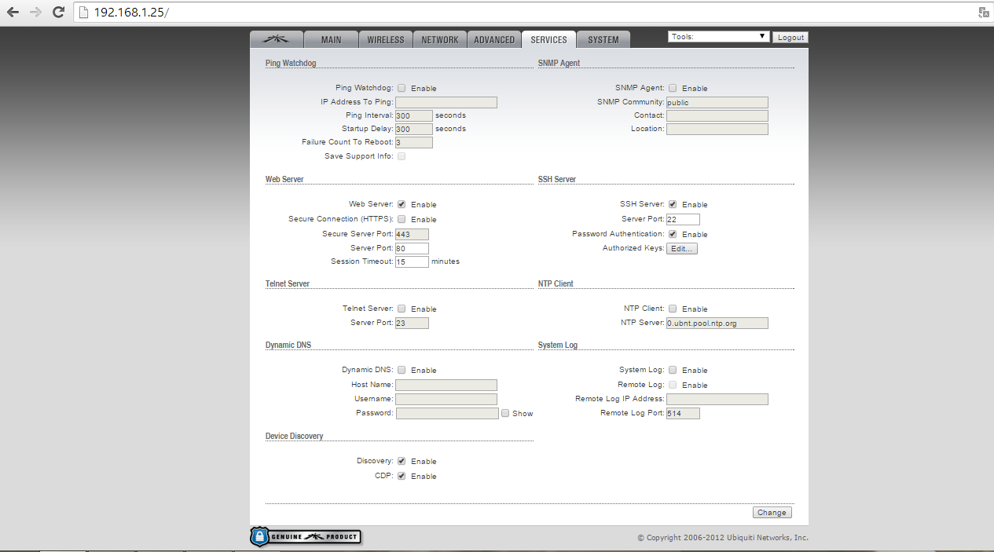Enable the SNMP Agent checkbox
The image size is (994, 552).
click(x=673, y=89)
